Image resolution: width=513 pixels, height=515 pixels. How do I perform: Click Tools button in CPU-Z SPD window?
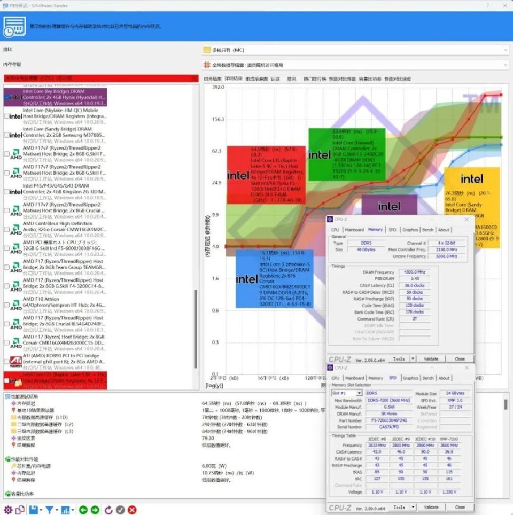click(399, 508)
